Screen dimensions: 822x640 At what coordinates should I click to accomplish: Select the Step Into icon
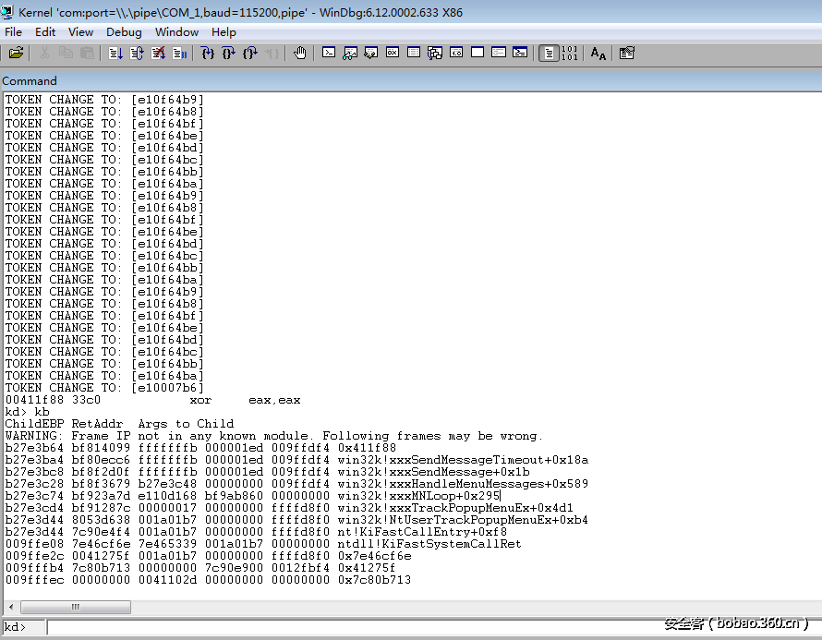tap(208, 53)
